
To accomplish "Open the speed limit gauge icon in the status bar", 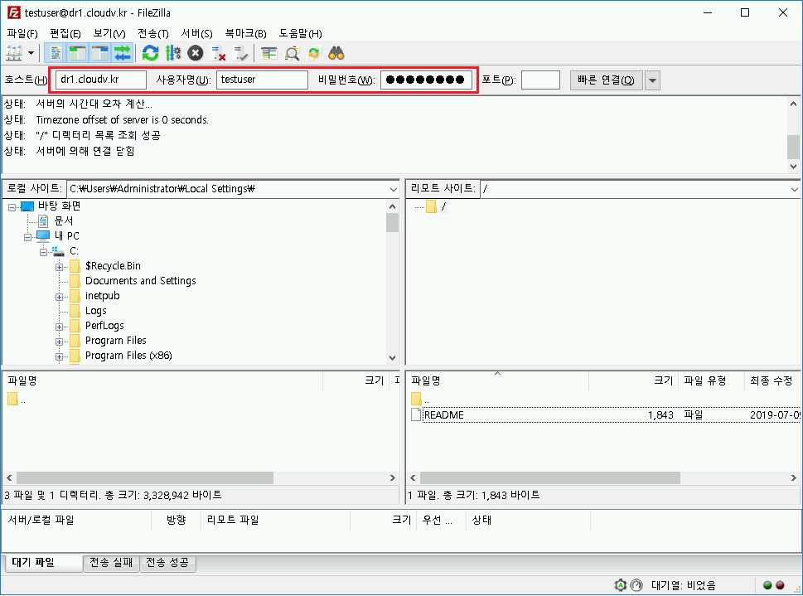I will pyautogui.click(x=636, y=584).
